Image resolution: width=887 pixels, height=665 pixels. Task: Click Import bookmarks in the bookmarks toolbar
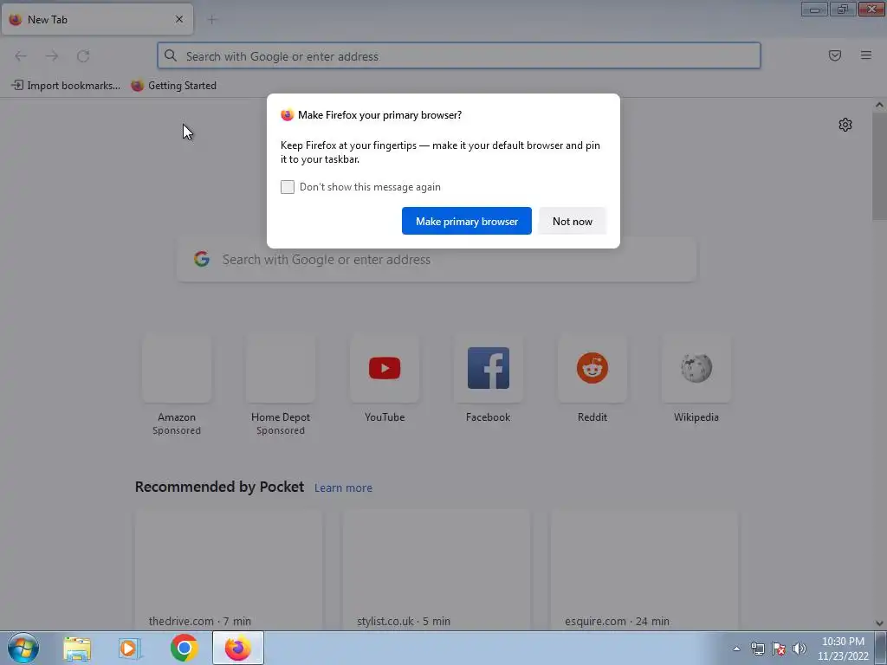pos(66,86)
